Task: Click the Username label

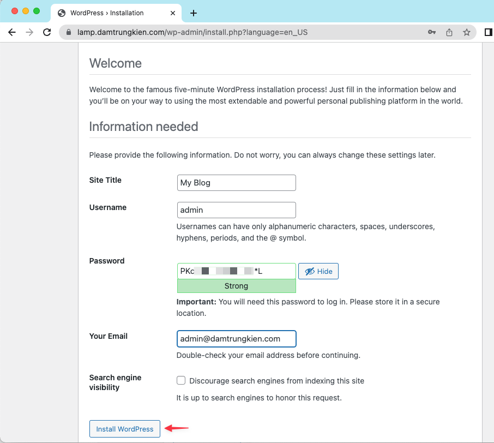Action: (x=108, y=207)
